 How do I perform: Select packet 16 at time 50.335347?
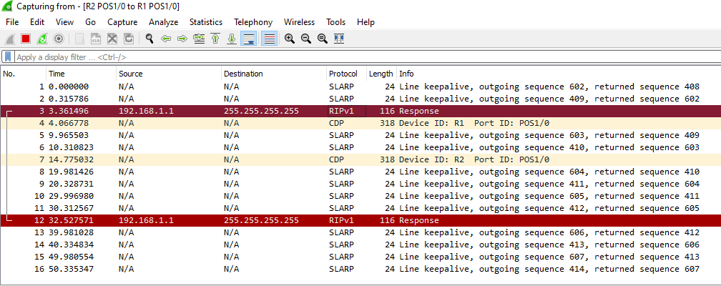(x=360, y=270)
